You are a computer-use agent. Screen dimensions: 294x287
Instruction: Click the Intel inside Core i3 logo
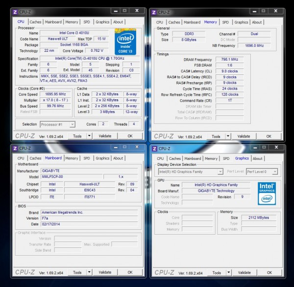tap(125, 42)
